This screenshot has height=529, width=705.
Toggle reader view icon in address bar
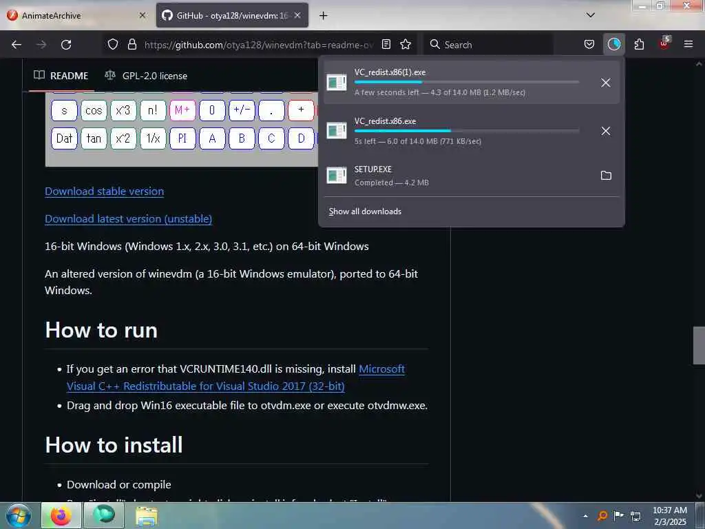[386, 45]
